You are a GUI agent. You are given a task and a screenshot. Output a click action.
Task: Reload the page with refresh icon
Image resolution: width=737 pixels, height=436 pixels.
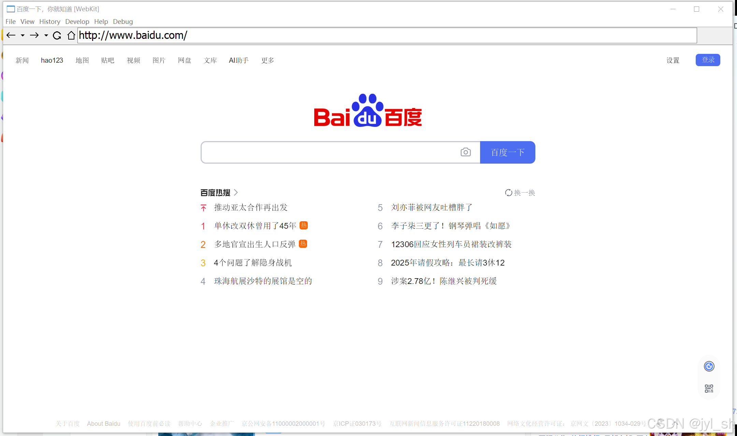[x=57, y=35]
